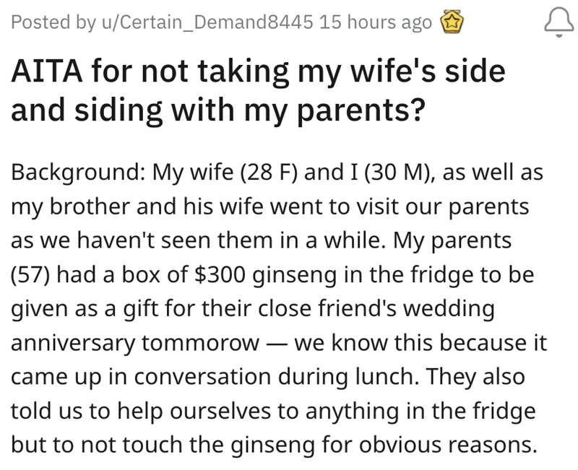
Task: Click the word 'Background:' in the post
Action: (78, 173)
